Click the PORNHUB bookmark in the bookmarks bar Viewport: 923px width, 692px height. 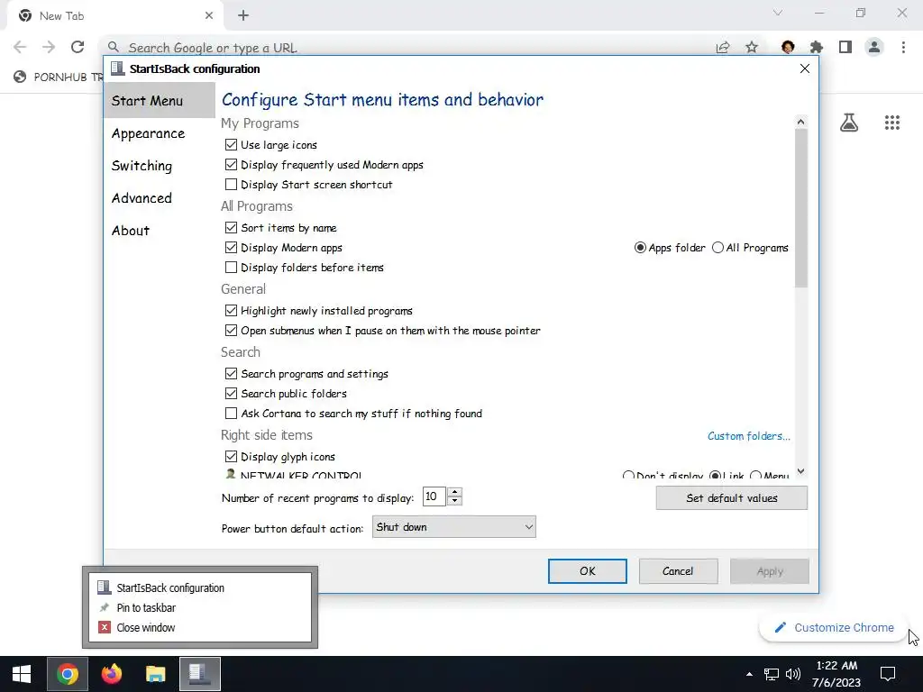(59, 77)
